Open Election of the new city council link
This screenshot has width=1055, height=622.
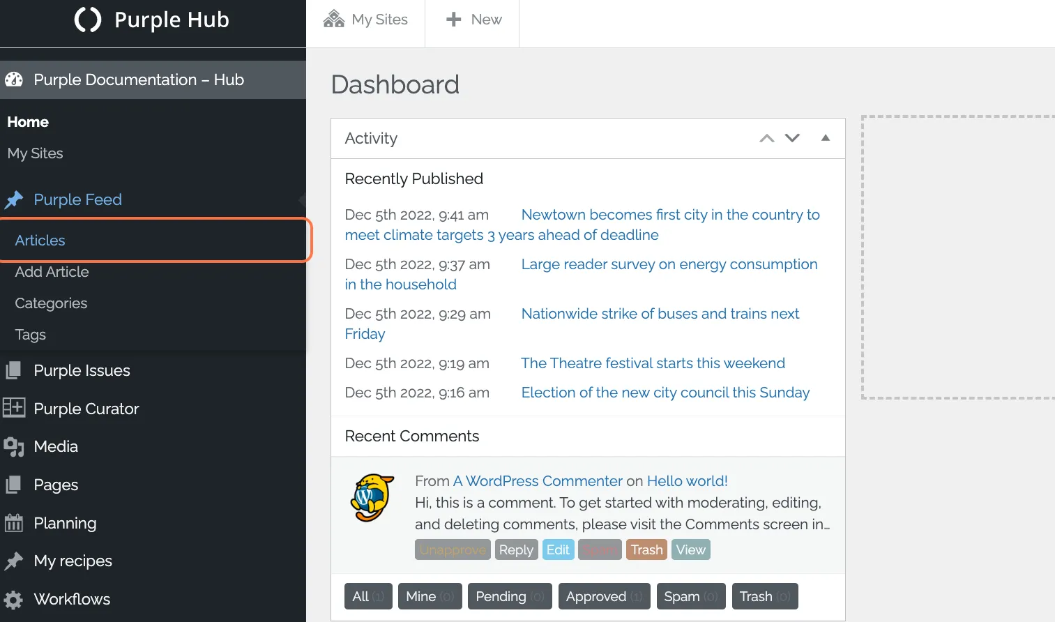tap(665, 393)
